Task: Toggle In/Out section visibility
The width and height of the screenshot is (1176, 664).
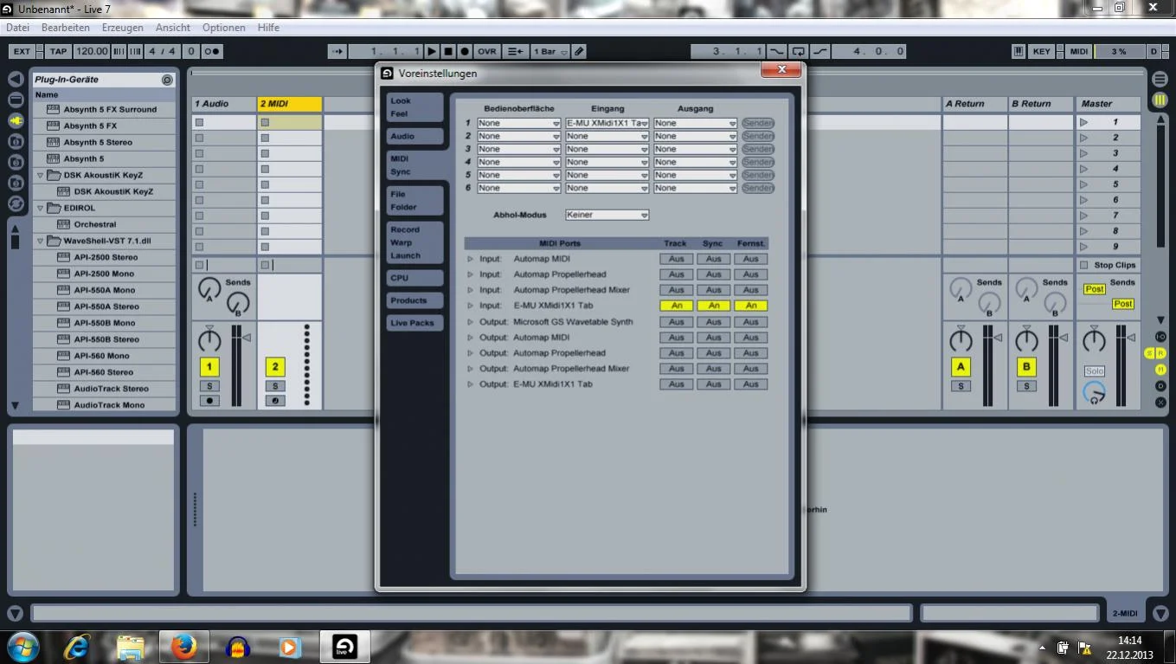Action: 1160,337
